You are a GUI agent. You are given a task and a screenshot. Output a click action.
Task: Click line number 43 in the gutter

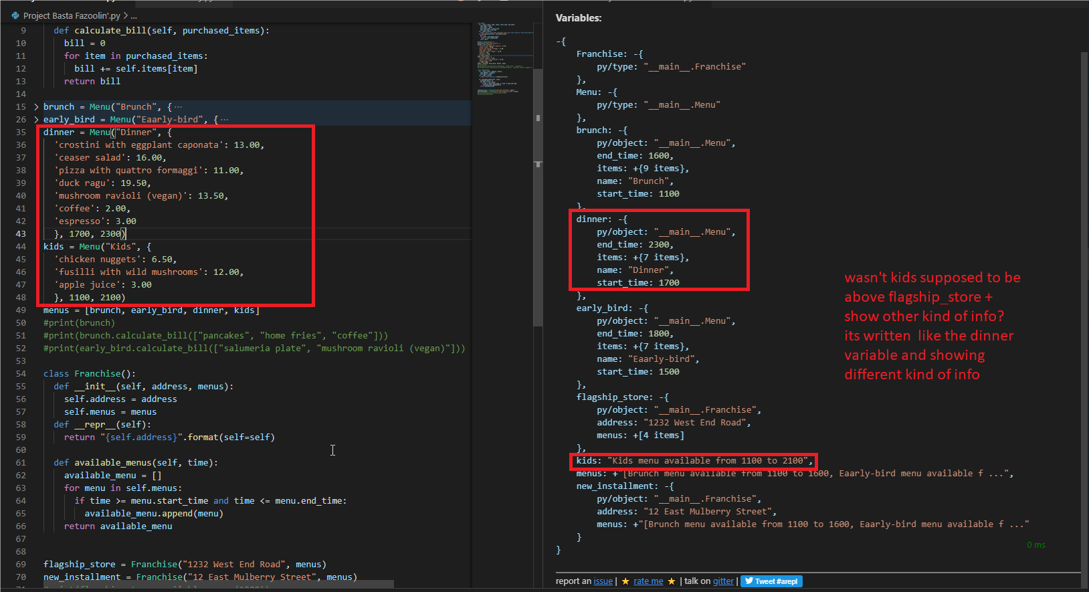pos(21,234)
